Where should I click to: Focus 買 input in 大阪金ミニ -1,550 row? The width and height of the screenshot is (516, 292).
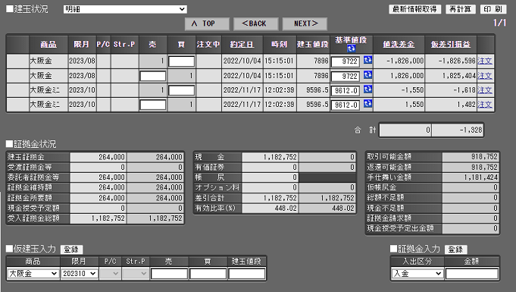click(x=181, y=90)
